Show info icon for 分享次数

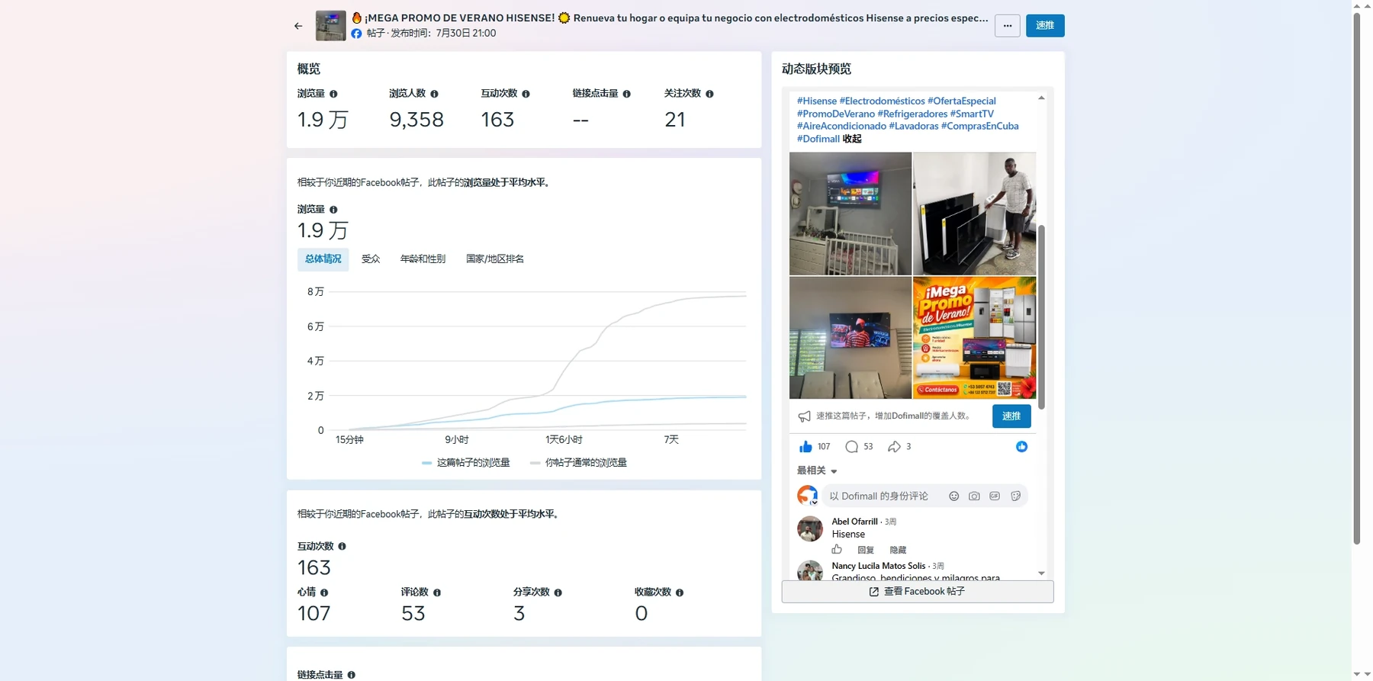point(558,593)
